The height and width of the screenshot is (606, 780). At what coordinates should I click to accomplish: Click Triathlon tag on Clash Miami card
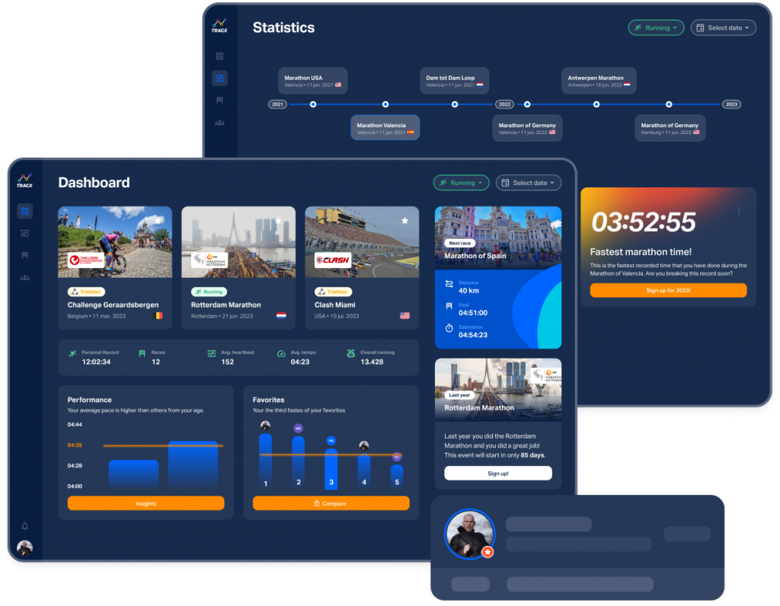pos(334,292)
